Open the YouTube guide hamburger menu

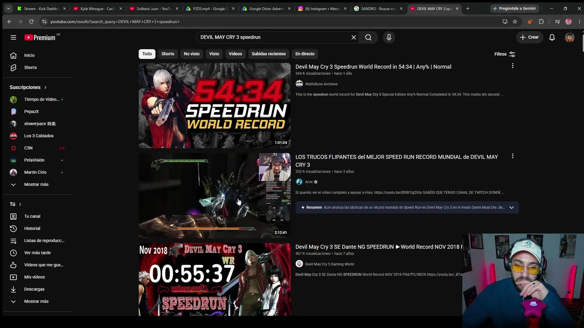[x=13, y=37]
